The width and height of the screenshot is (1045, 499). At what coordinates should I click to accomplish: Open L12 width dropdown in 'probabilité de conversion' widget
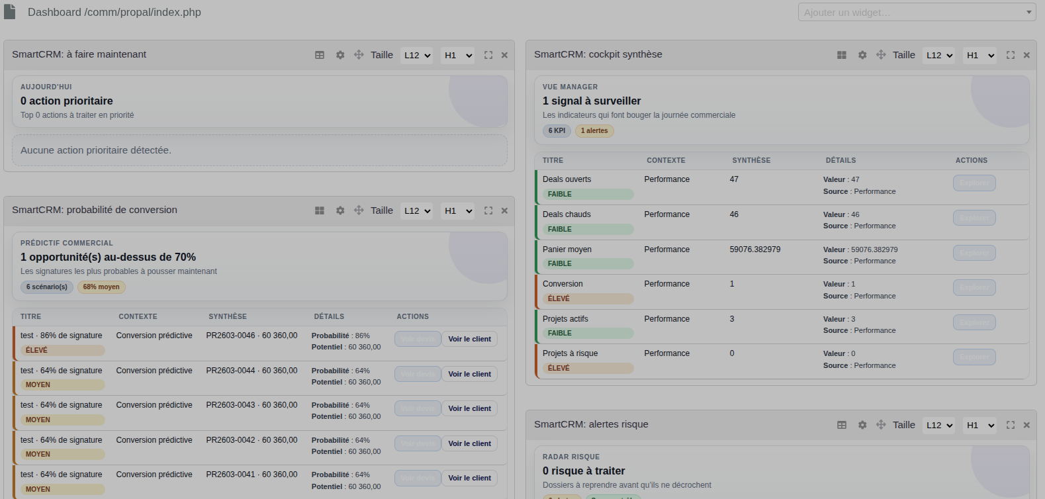[416, 210]
